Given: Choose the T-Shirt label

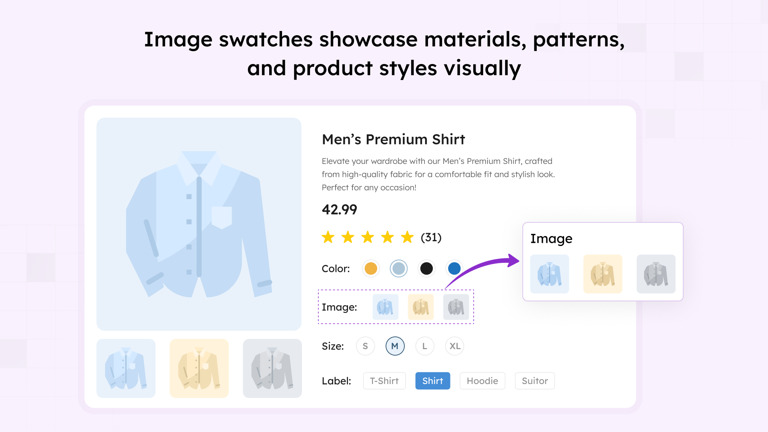Looking at the screenshot, I should pos(384,381).
